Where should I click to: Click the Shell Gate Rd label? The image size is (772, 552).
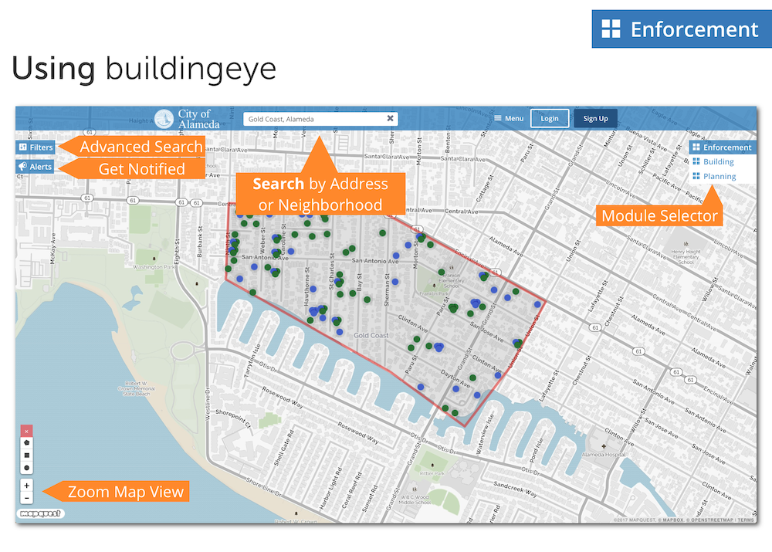coord(283,447)
